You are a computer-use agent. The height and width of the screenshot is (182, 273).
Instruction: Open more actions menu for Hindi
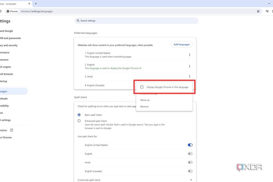[190, 76]
